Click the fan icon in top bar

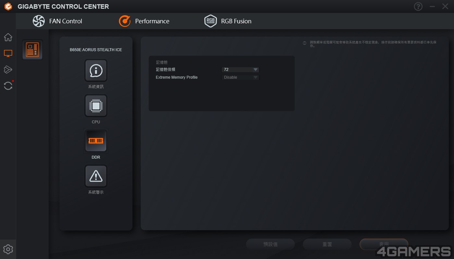(x=39, y=21)
